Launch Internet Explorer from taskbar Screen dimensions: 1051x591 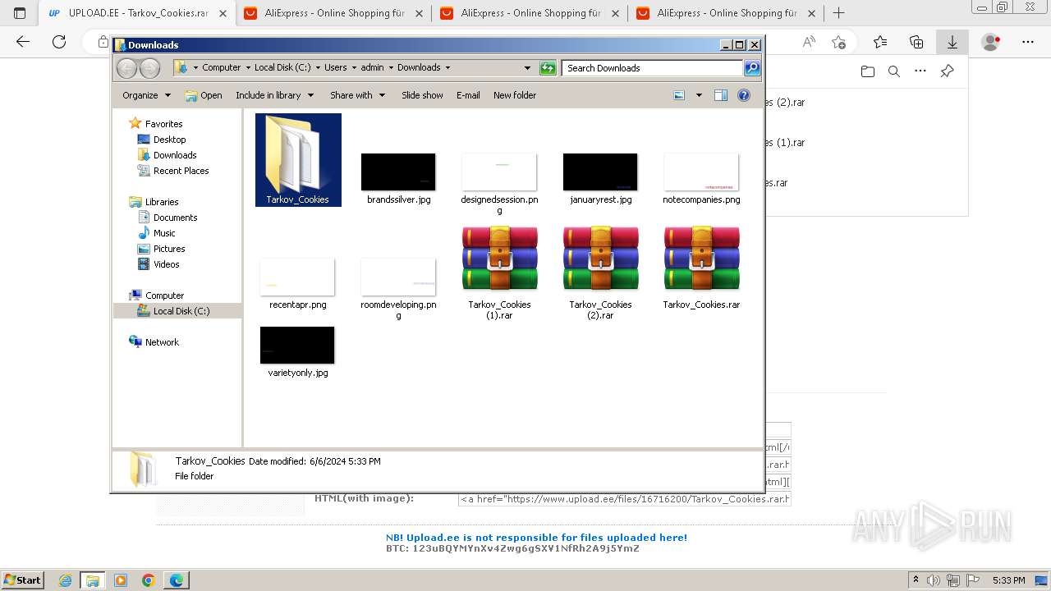tap(65, 580)
